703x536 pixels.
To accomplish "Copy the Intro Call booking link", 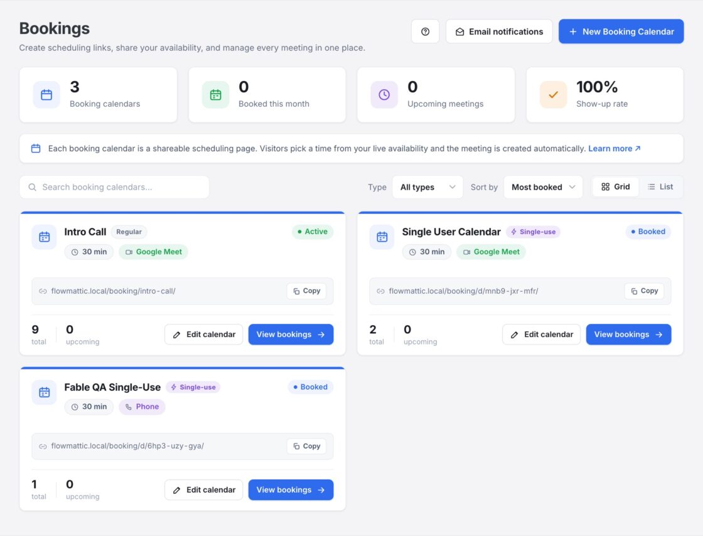I will 307,291.
